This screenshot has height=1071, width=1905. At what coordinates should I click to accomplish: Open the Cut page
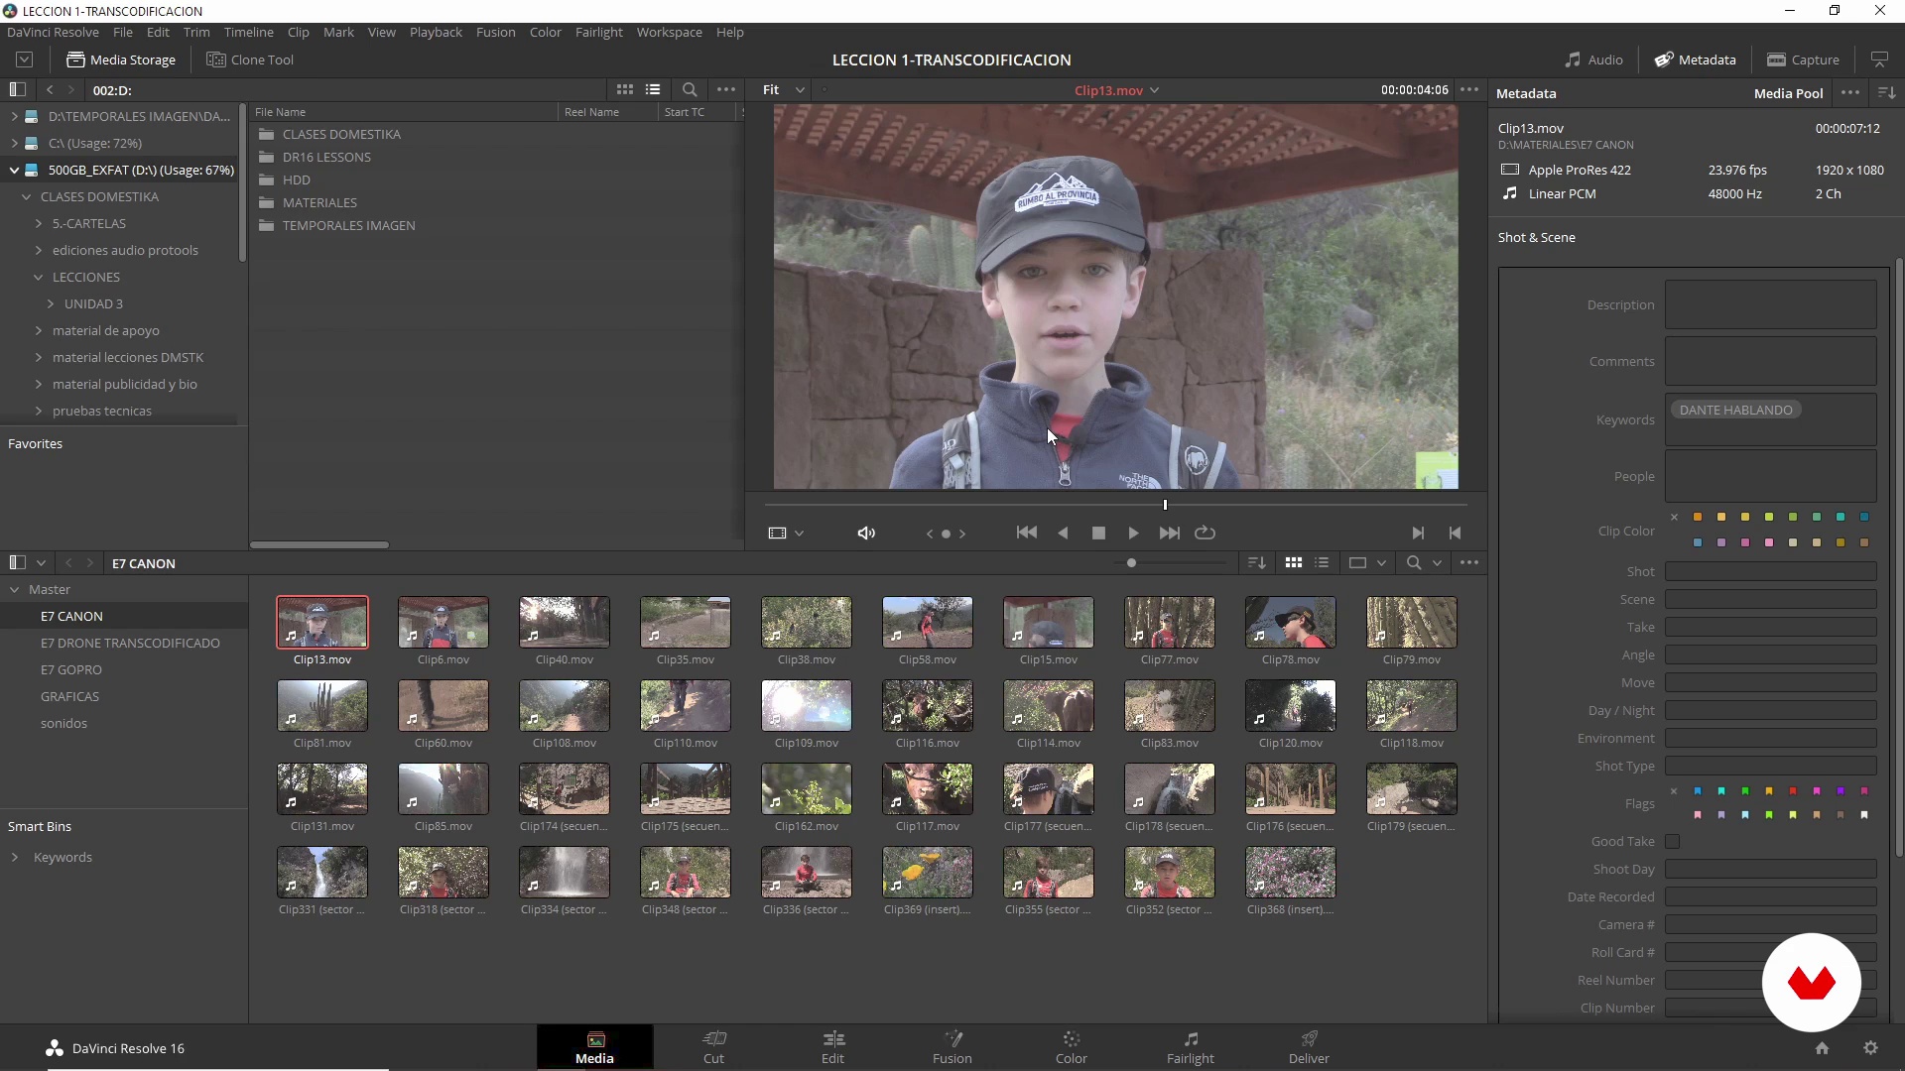(x=714, y=1047)
